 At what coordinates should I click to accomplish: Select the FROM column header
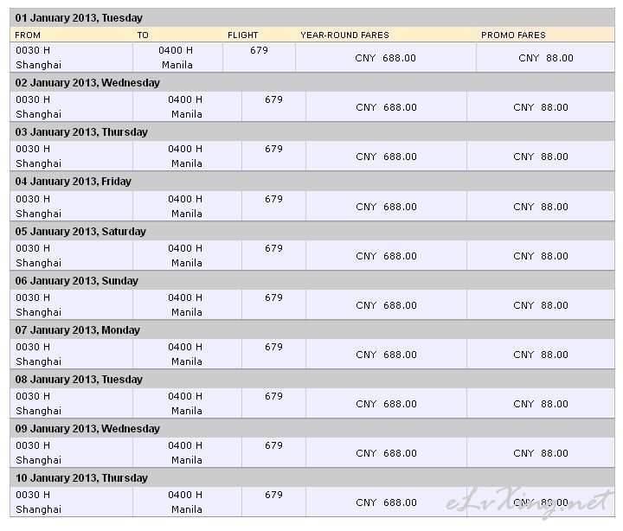28,35
